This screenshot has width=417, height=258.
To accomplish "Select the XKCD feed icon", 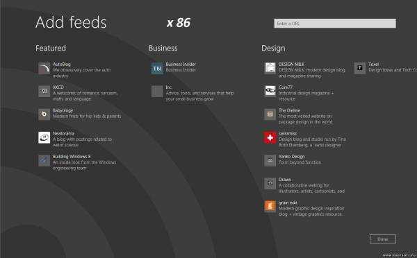I will point(44,92).
